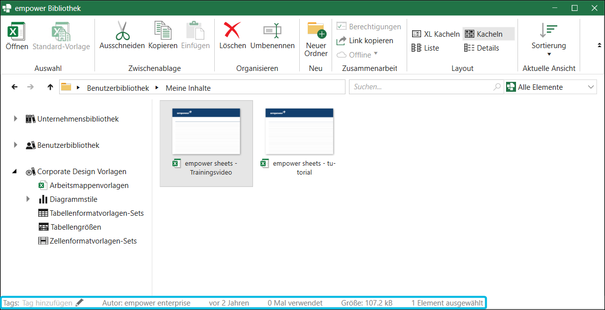Click the empower app icon in title bar
The width and height of the screenshot is (605, 310).
pos(7,8)
